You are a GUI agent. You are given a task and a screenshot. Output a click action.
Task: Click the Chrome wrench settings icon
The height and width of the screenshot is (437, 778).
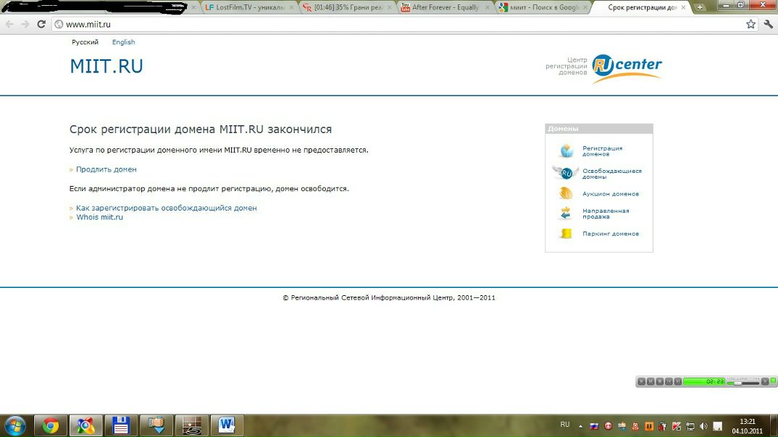point(769,24)
